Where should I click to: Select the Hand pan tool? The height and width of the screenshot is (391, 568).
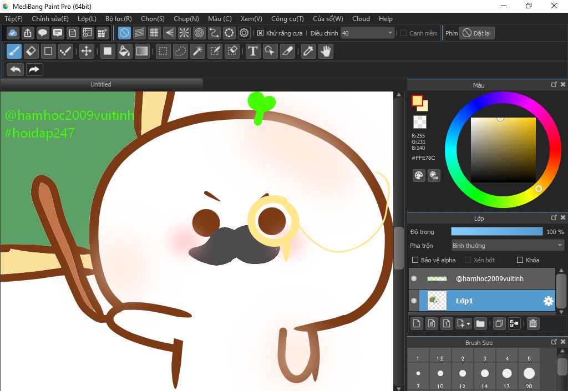tap(326, 52)
